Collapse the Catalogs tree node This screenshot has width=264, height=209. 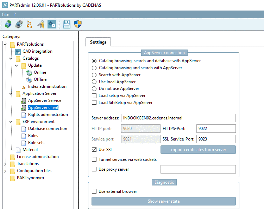click(11, 58)
